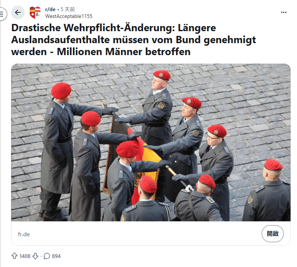Screen dimensions: 297x267
Task: Open the hamburger sidebar menu
Action: tap(2, 14)
